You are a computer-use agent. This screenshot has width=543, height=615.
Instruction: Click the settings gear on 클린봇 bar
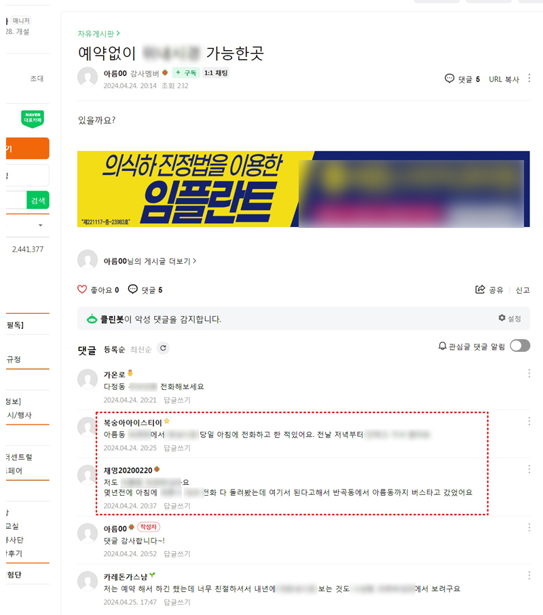502,318
